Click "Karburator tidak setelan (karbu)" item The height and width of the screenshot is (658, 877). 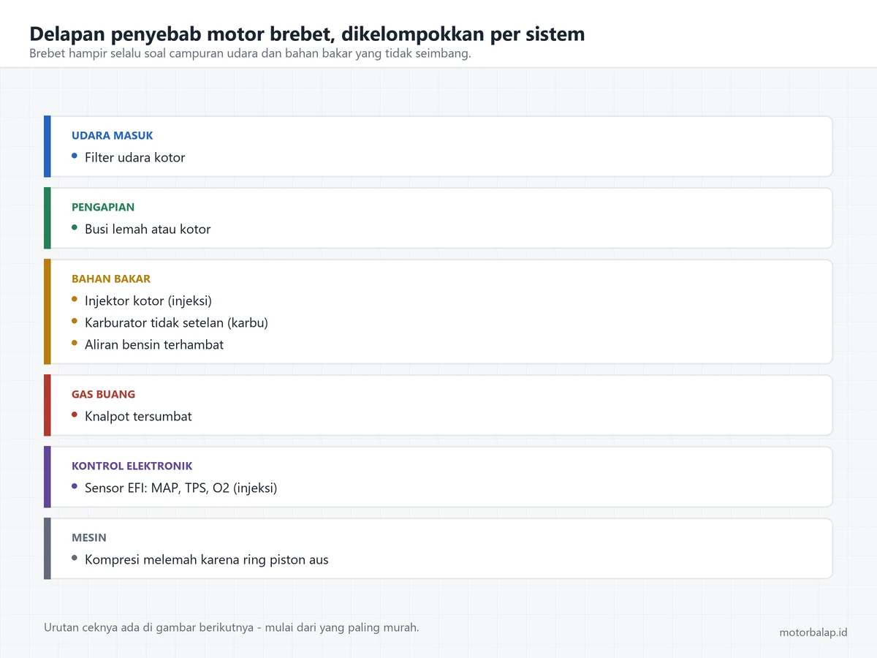pos(176,322)
